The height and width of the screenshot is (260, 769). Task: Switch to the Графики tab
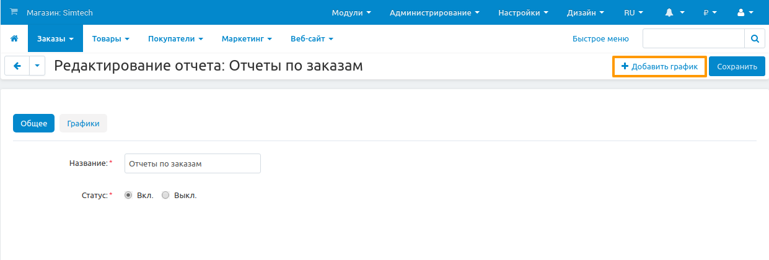83,123
